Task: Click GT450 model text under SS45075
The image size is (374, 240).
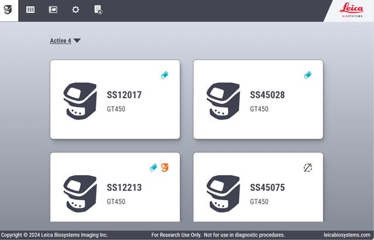Action: click(259, 202)
